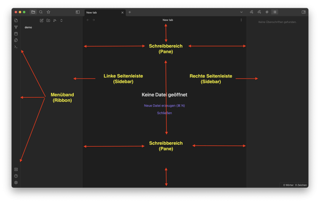Screen dimensions: 320x203
Task: Open the tab list dropdown chevron
Action: [241, 12]
